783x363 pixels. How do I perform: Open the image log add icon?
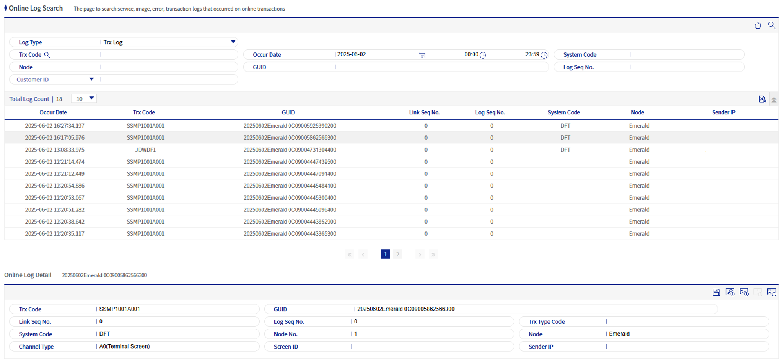point(744,292)
